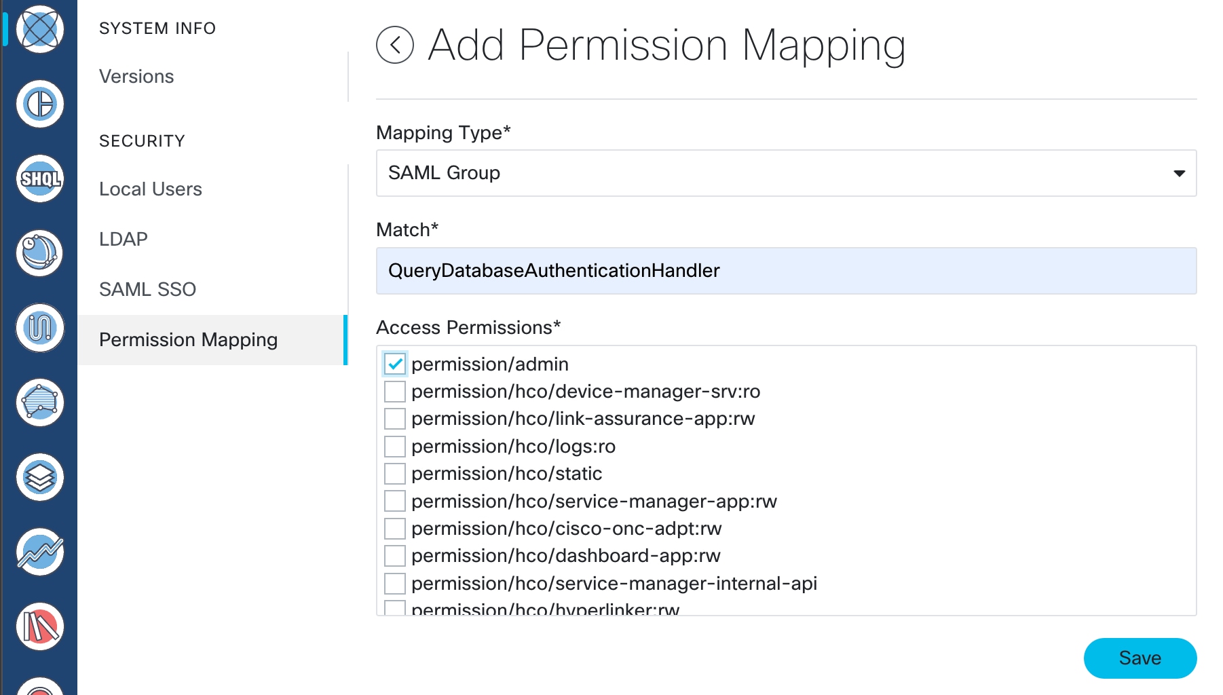The width and height of the screenshot is (1223, 695).
Task: Open the LDAP settings page
Action: point(124,240)
